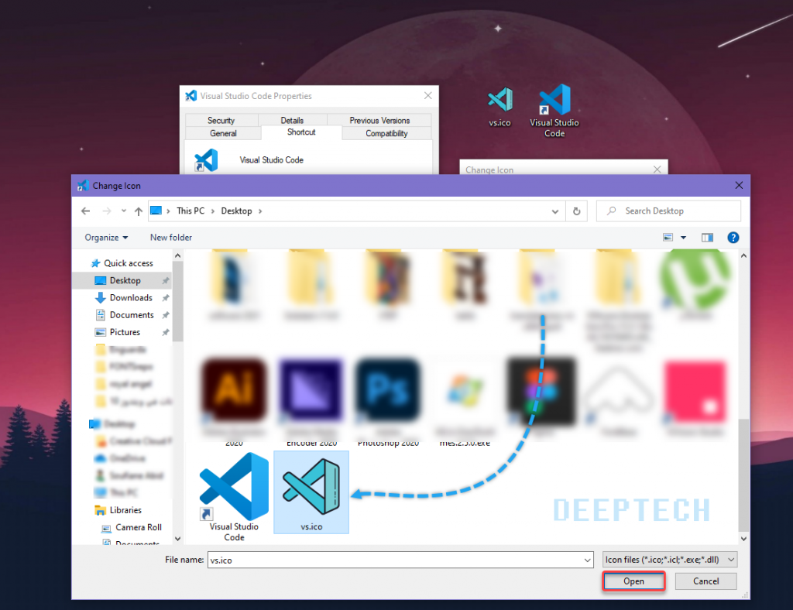The height and width of the screenshot is (610, 793).
Task: Close the small Change Icon dialog behind
Action: click(x=657, y=170)
